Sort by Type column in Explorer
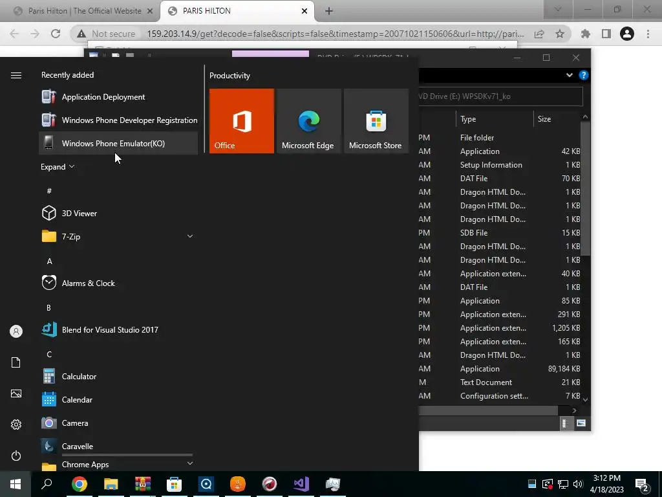662x497 pixels. point(495,119)
